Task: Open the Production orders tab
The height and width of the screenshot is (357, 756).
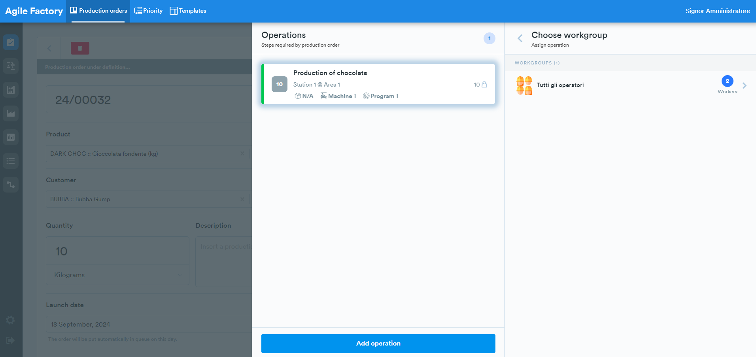Action: coord(98,11)
